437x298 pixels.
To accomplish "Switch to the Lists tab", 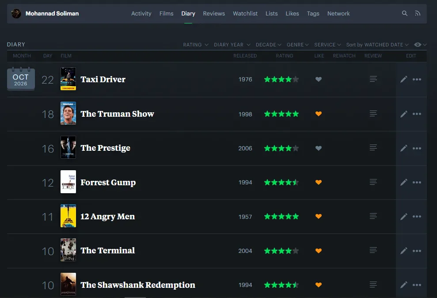I will click(271, 13).
